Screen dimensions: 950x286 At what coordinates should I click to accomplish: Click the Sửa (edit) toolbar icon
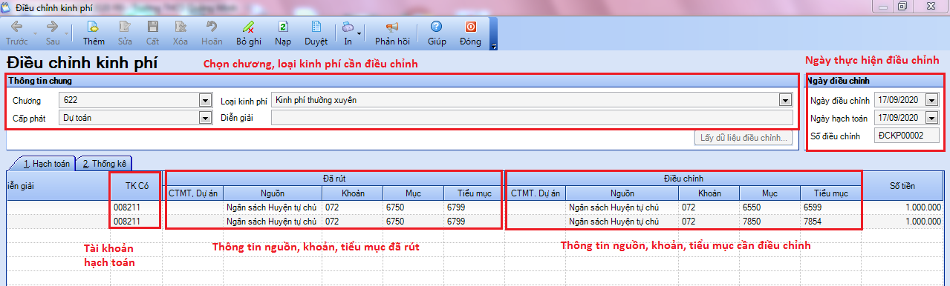pos(124,27)
